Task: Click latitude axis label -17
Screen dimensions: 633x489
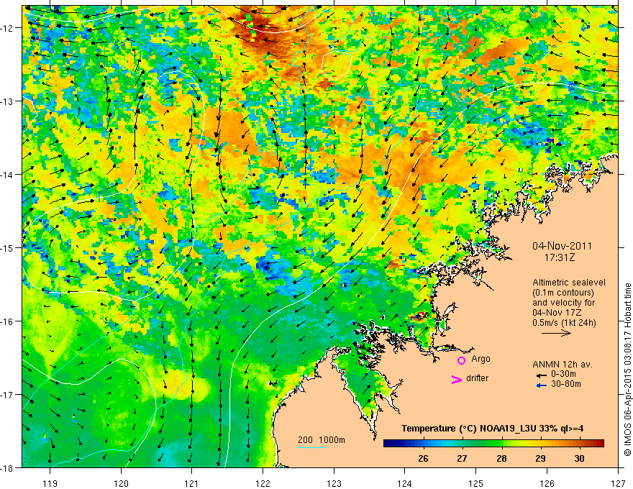Action: pyautogui.click(x=8, y=395)
